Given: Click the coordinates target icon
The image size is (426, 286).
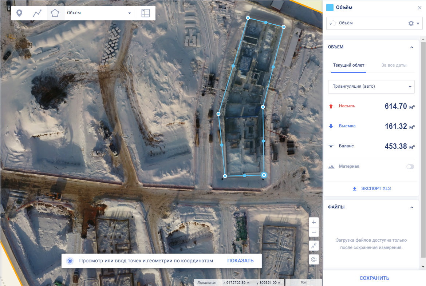Looking at the screenshot, I should [70, 261].
